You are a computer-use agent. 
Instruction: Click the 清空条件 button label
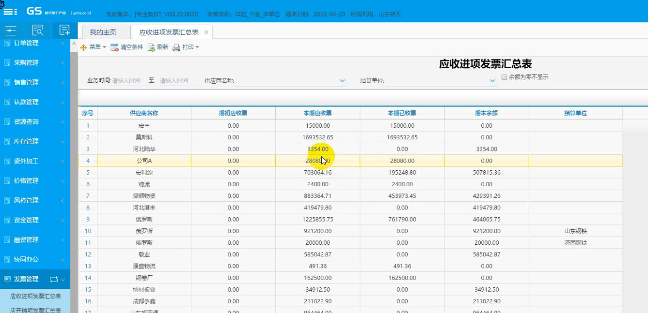[x=131, y=47]
